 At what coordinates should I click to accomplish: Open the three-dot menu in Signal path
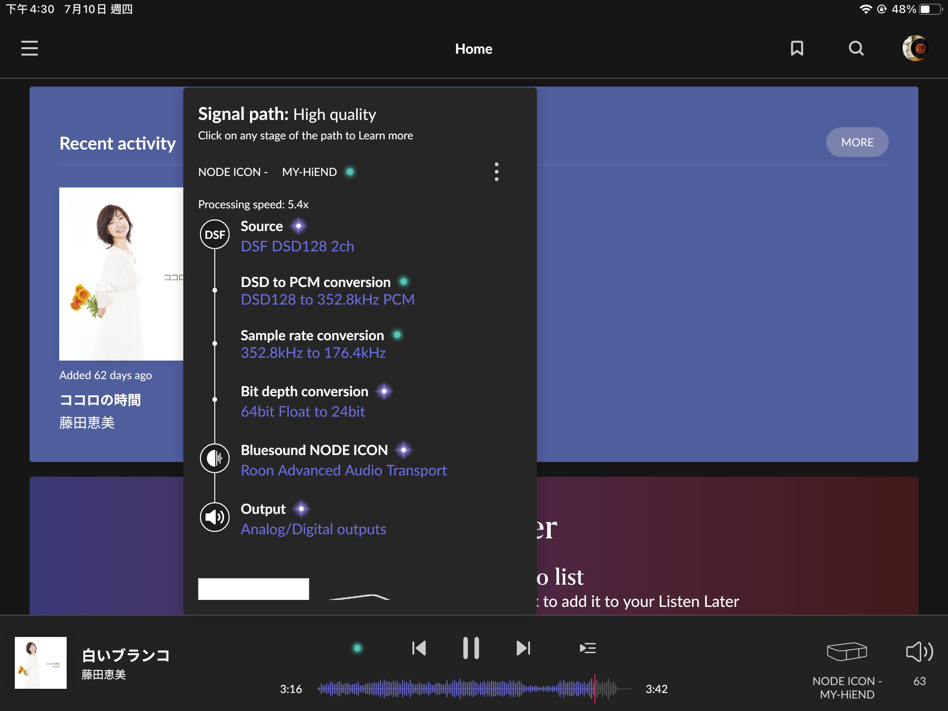(x=496, y=172)
